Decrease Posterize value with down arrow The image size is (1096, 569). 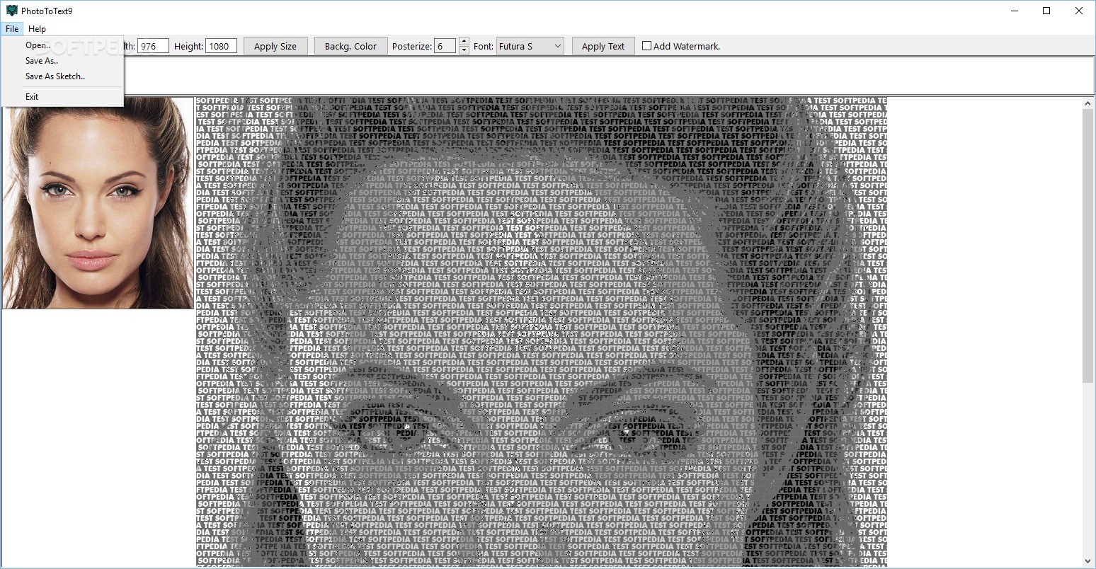464,50
